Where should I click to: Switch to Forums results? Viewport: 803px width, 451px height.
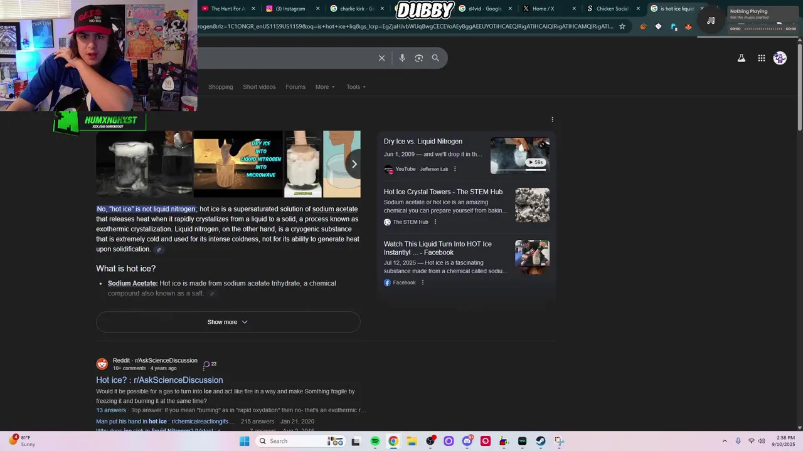[x=295, y=87]
